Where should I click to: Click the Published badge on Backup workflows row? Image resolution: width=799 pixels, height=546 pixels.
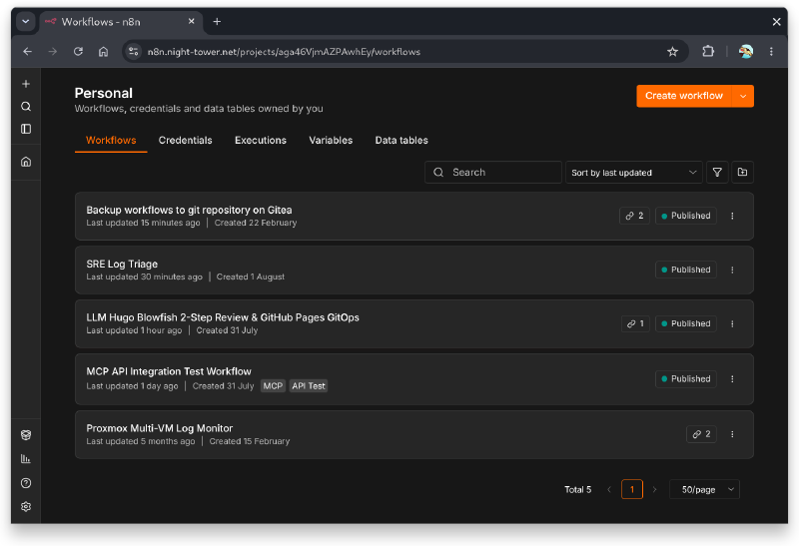point(686,216)
